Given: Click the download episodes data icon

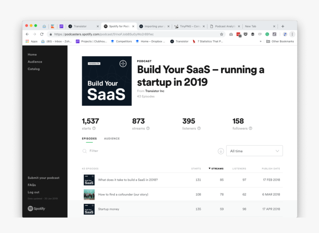Looking at the screenshot, I should [221, 151].
